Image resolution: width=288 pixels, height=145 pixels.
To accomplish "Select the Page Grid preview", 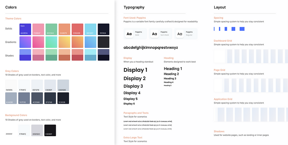I will coord(251,86).
